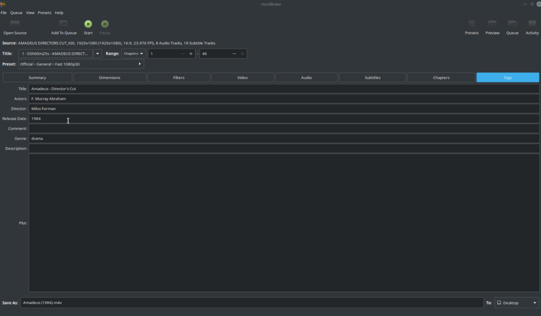Decrease the end chapter 46 with minus
541x316 pixels.
[x=234, y=53]
